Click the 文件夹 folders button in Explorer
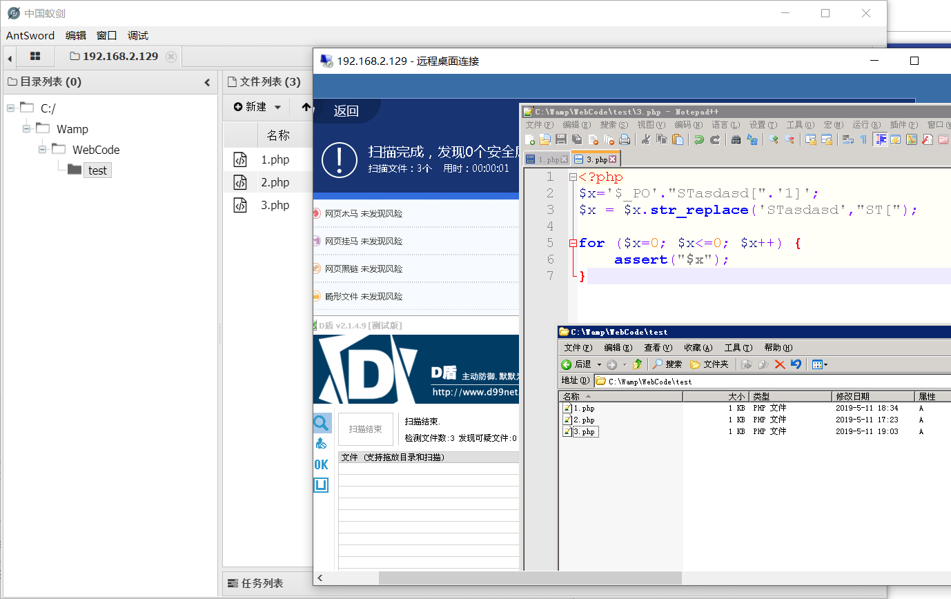The image size is (951, 599). pyautogui.click(x=709, y=364)
